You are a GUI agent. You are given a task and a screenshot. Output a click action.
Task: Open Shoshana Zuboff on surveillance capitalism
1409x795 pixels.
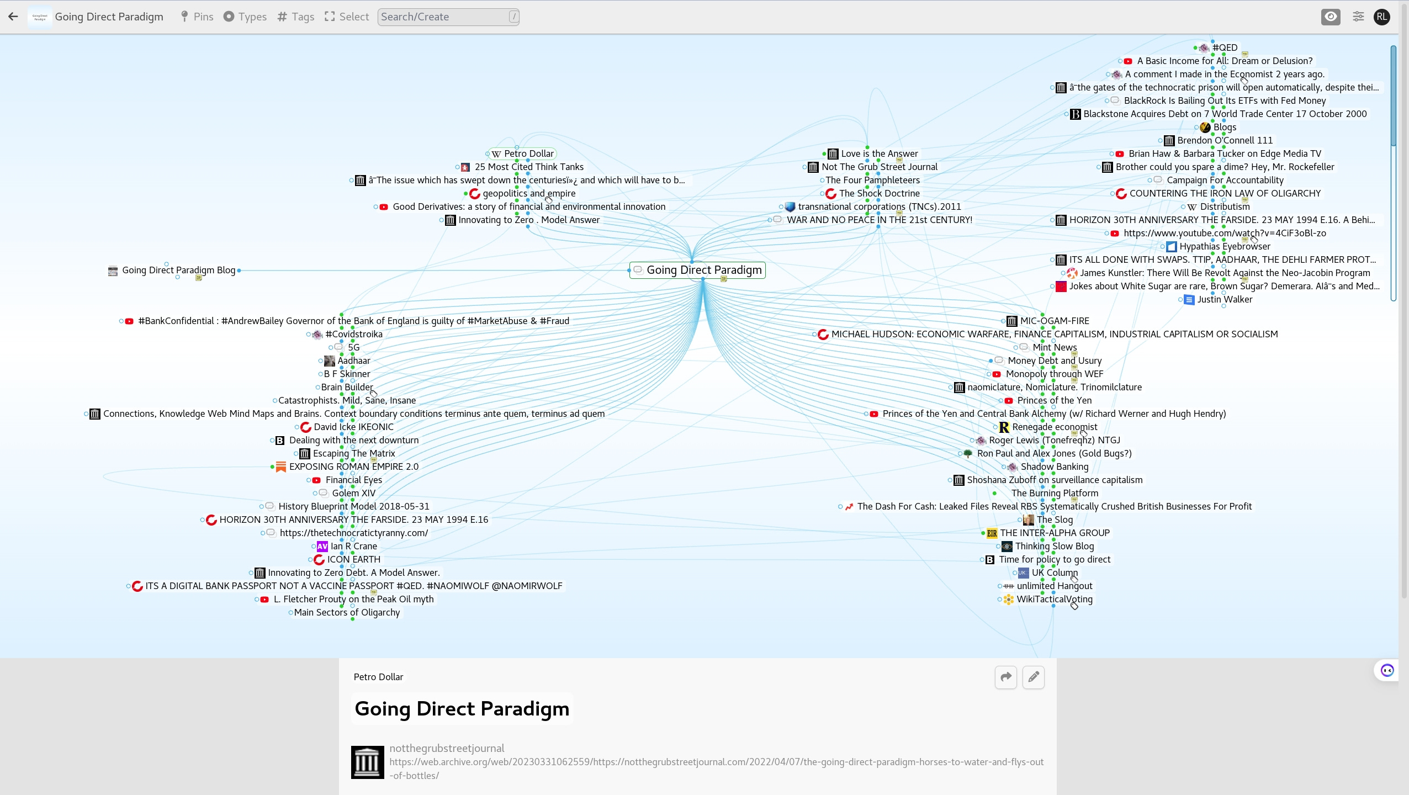[x=1055, y=480]
